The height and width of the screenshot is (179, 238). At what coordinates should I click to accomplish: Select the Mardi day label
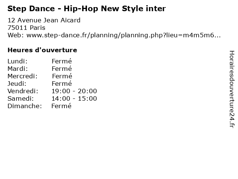coord(18,69)
